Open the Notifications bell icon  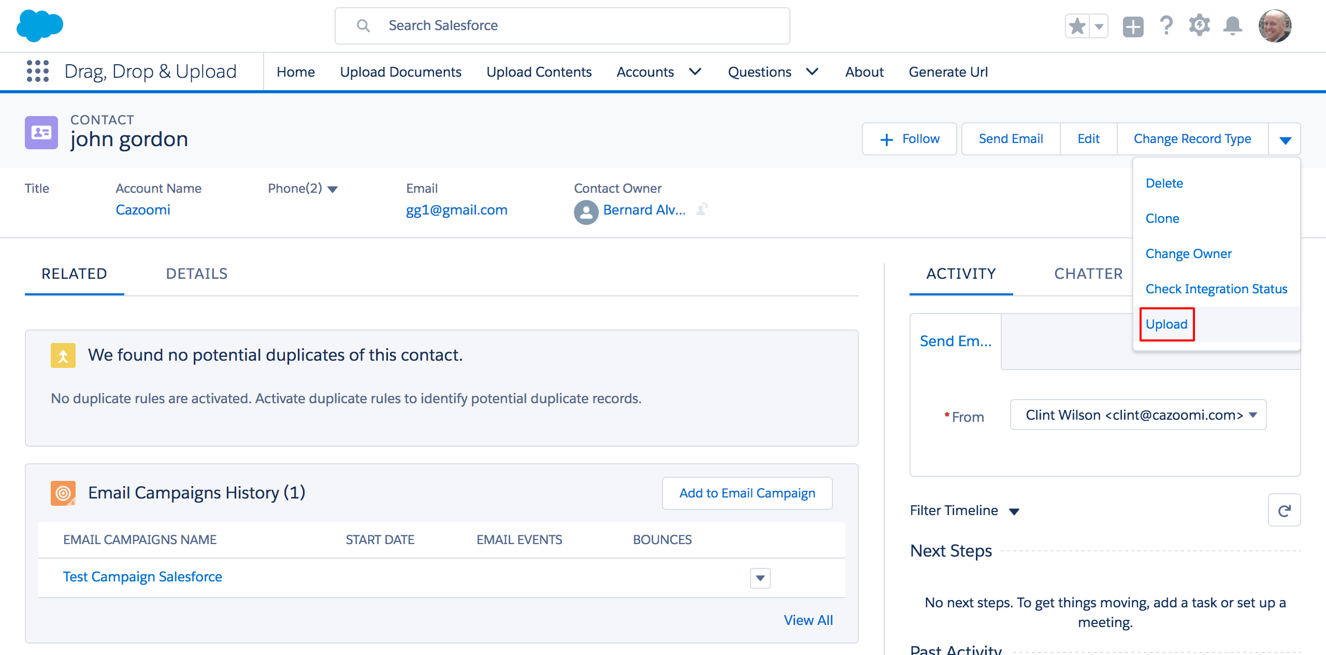[1233, 26]
